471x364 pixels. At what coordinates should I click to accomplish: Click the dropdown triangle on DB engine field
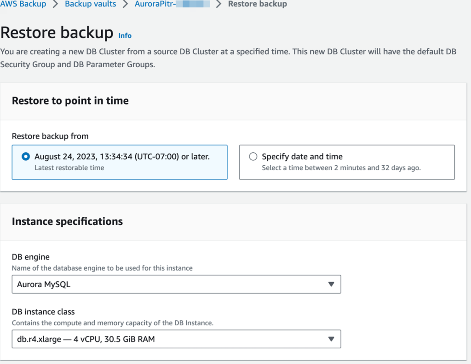click(x=331, y=284)
